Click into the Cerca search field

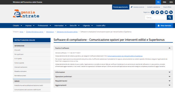coord(156,17)
